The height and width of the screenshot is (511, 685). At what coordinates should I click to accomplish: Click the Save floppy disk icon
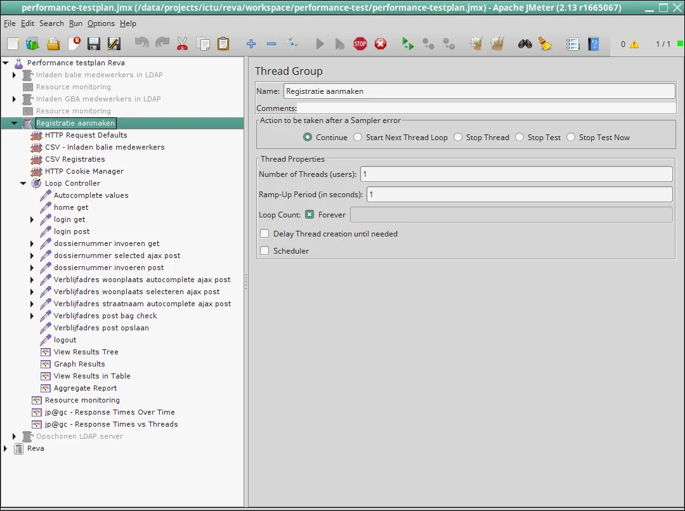point(93,44)
